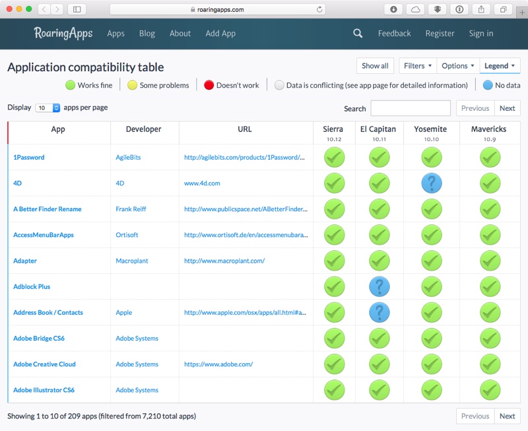Toggle the Legend dropdown
Image resolution: width=528 pixels, height=431 pixels.
(500, 66)
